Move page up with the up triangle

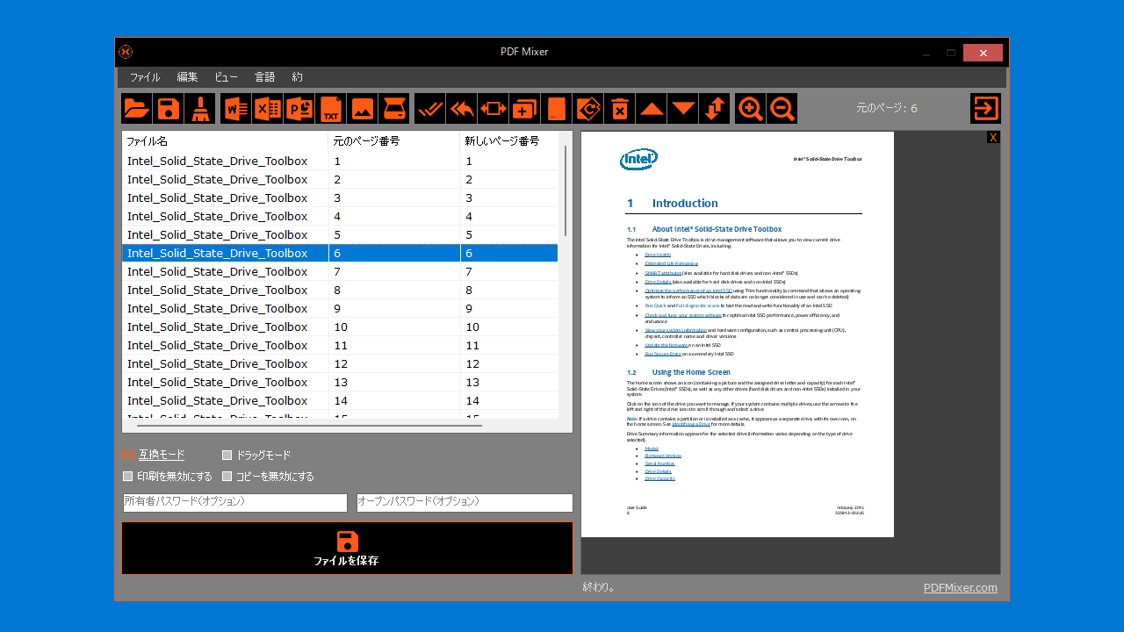[651, 109]
